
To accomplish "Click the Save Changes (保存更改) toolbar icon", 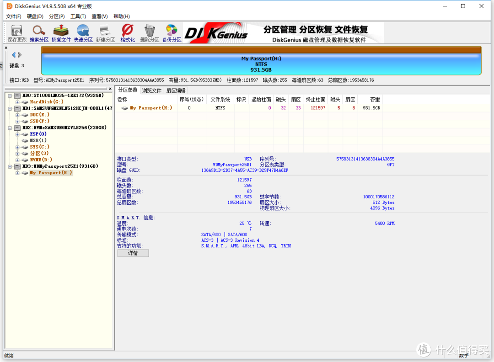I will pos(17,33).
